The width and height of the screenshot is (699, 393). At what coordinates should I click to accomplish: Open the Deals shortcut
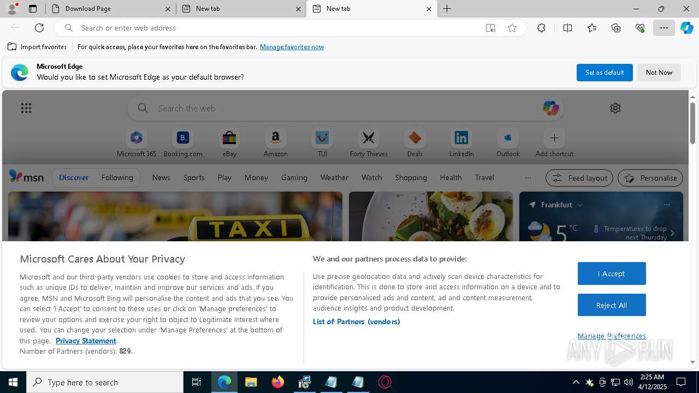coord(415,143)
